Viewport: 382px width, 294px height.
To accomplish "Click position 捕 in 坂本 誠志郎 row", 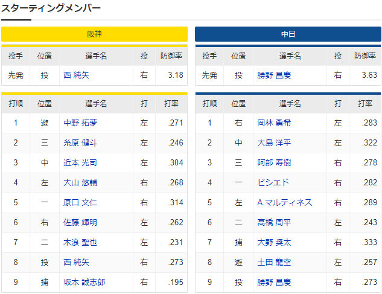I will coord(45,283).
